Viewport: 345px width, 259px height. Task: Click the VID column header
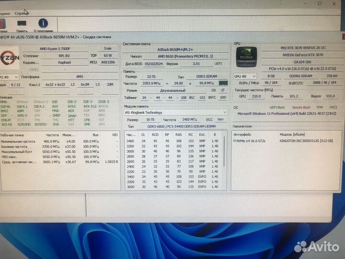[x=115, y=135]
